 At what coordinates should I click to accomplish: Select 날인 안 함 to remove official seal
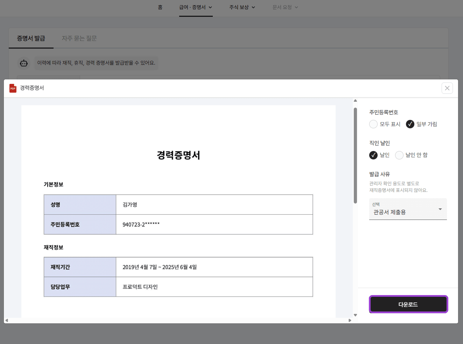399,155
